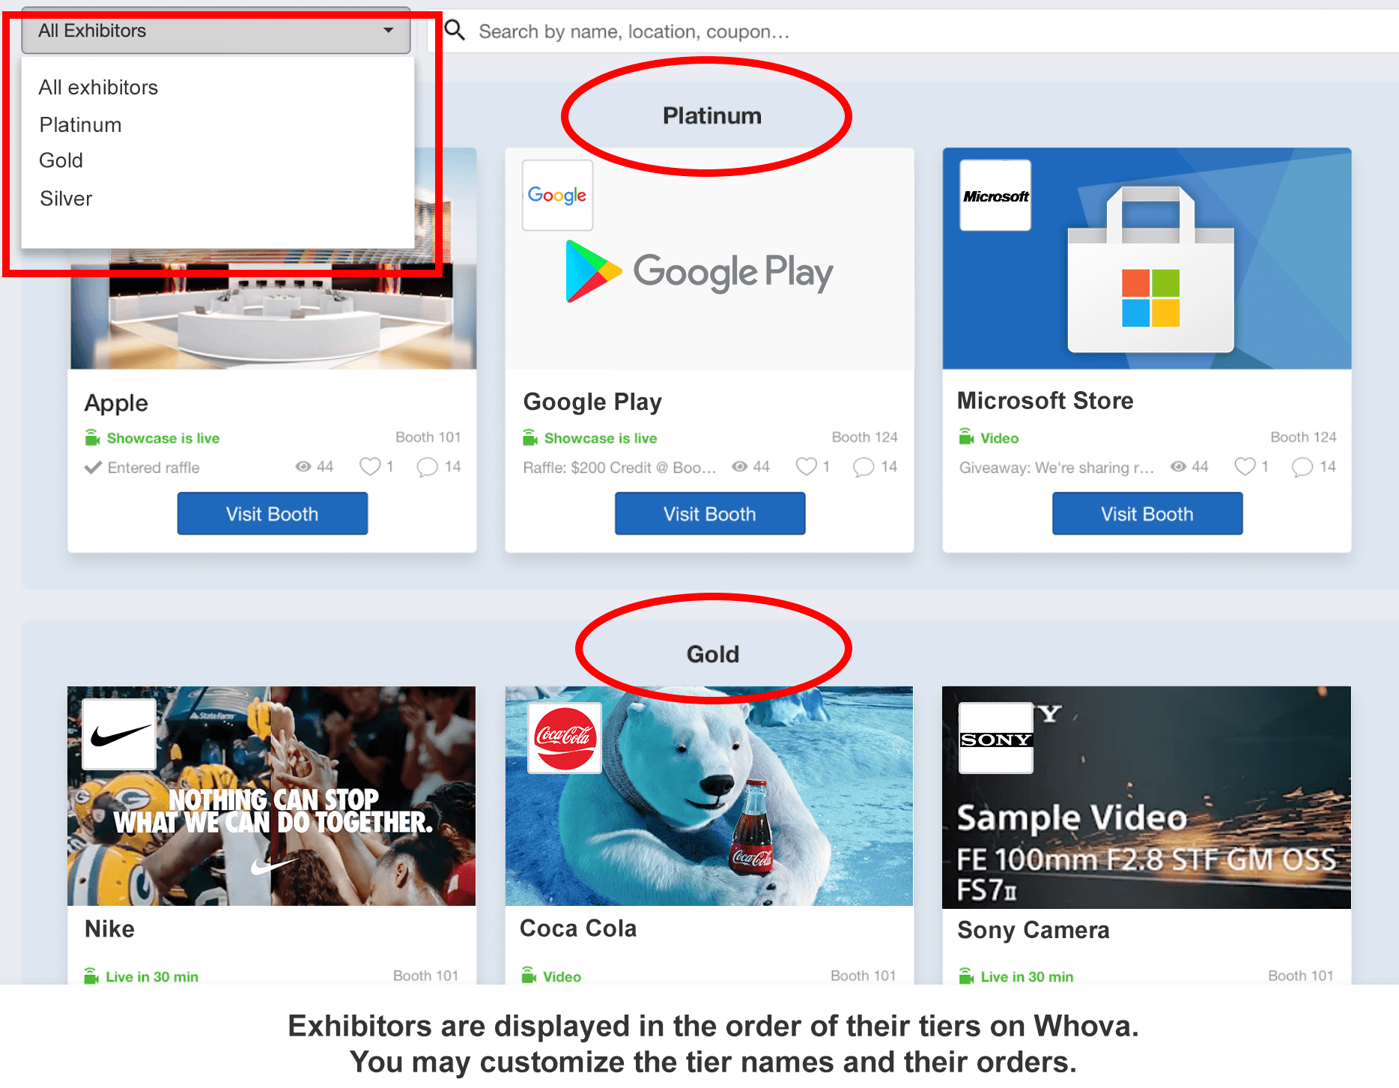
Task: Open the Sony Camera sample video thumbnail
Action: pyautogui.click(x=1146, y=797)
